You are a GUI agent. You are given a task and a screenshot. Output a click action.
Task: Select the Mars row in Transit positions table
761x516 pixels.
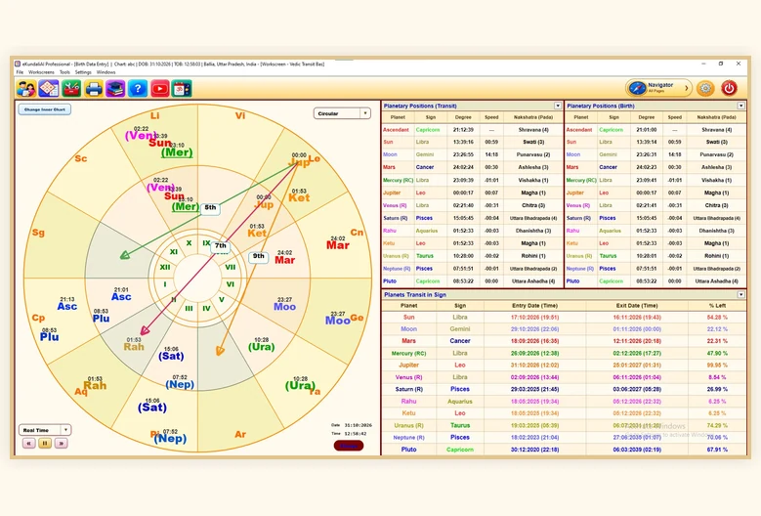(x=472, y=167)
